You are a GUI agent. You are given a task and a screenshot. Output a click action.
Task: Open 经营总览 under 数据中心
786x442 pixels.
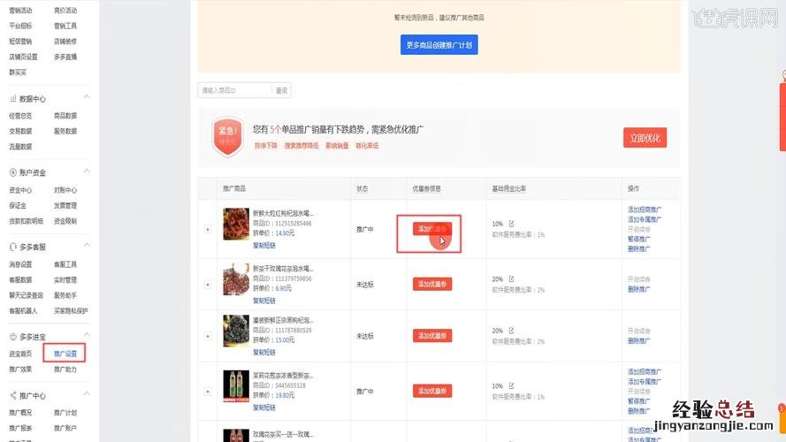pyautogui.click(x=20, y=116)
